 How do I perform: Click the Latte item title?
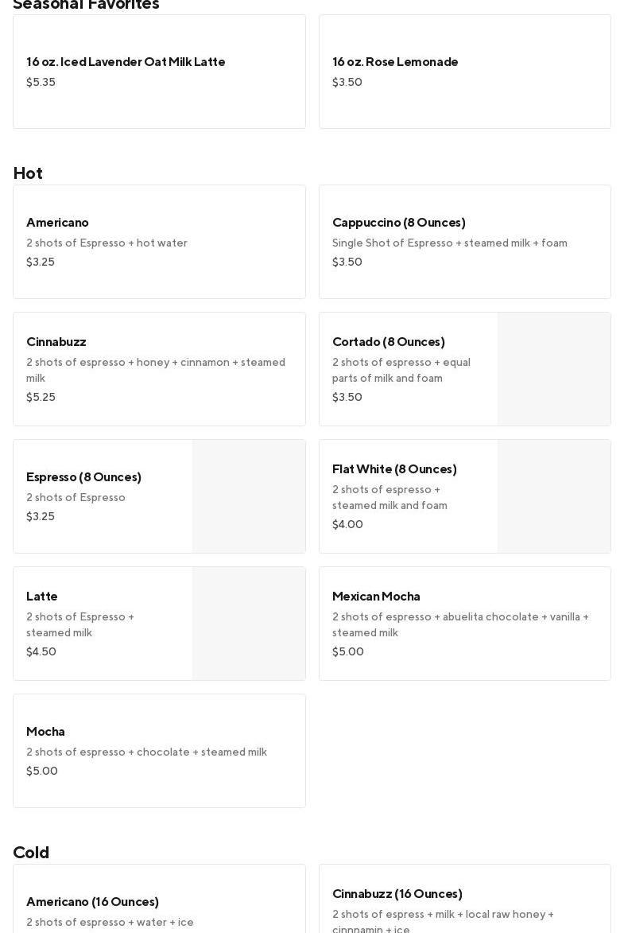[x=42, y=597]
